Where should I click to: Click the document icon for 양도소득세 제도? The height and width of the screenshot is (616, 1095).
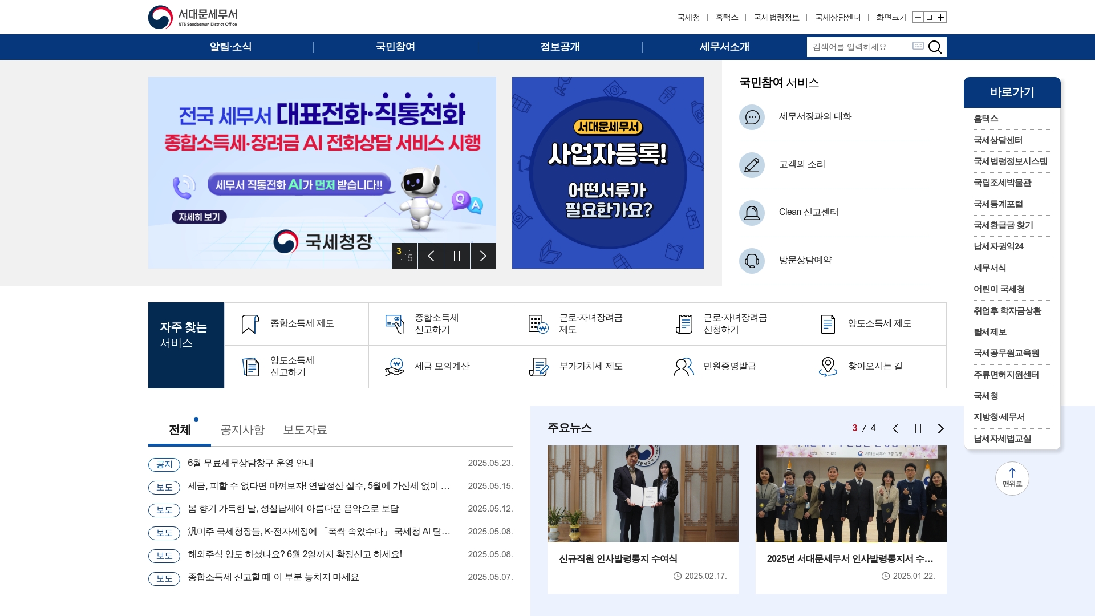pyautogui.click(x=828, y=324)
